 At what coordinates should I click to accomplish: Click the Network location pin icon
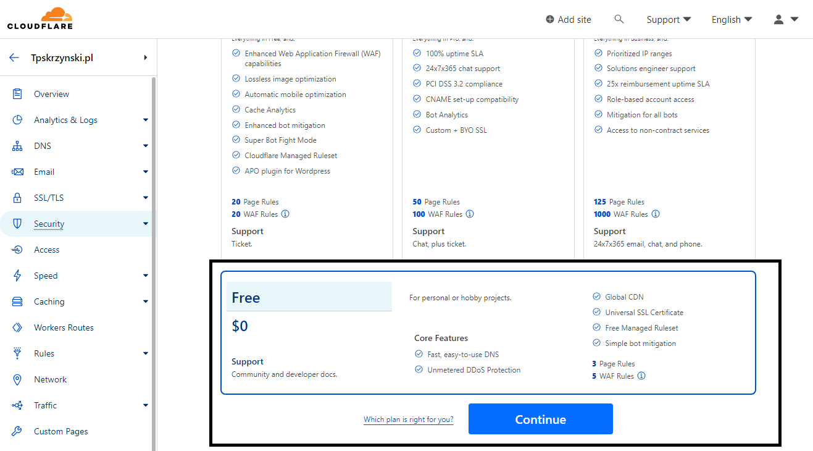tap(17, 379)
